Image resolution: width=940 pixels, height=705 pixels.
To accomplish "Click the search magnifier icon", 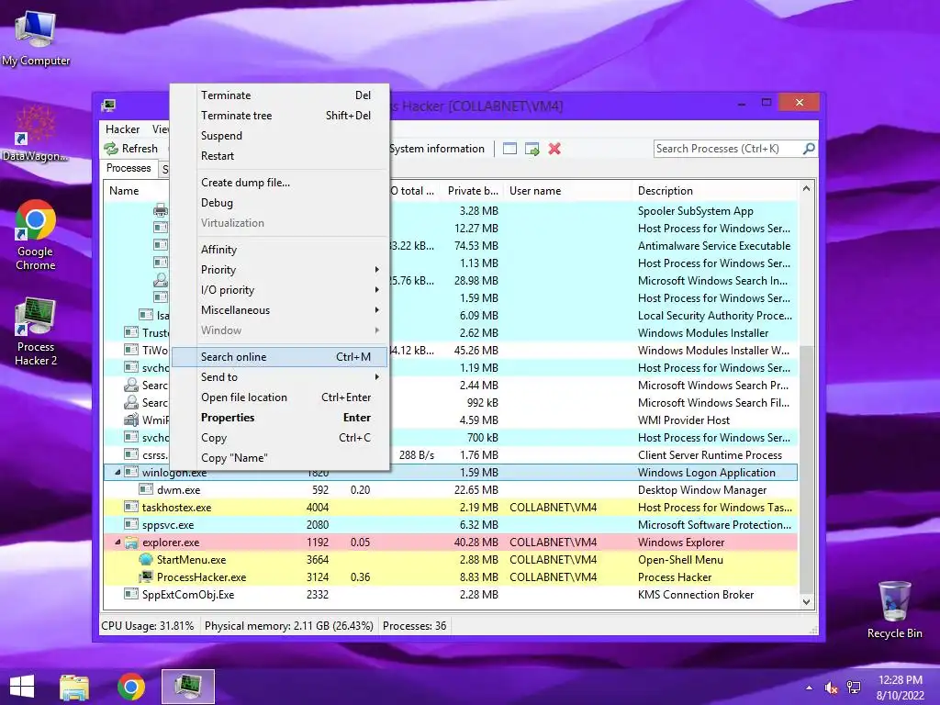I will (809, 148).
